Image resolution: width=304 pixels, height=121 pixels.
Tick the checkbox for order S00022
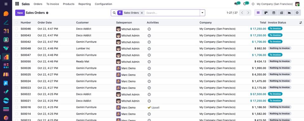coord(16,94)
